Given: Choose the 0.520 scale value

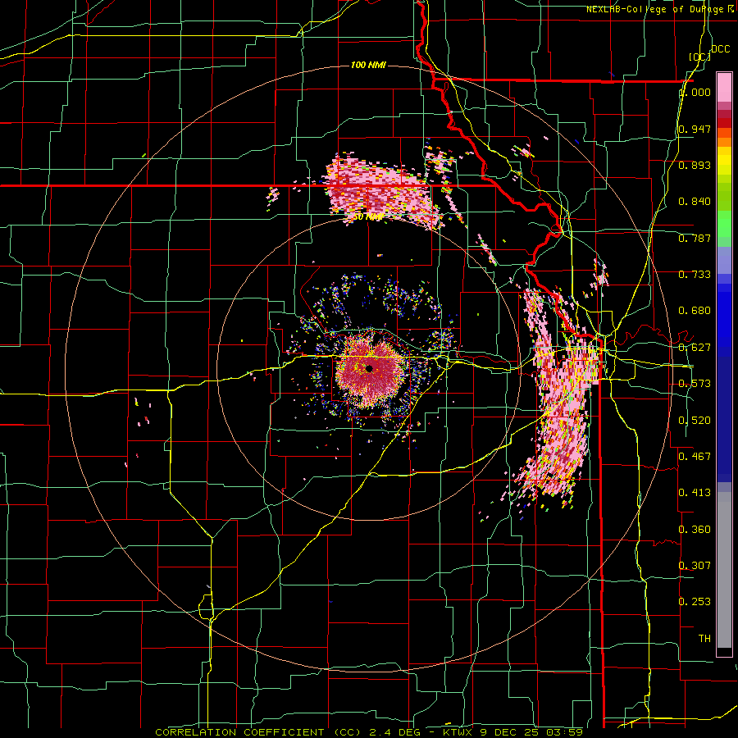Looking at the screenshot, I should [695, 421].
